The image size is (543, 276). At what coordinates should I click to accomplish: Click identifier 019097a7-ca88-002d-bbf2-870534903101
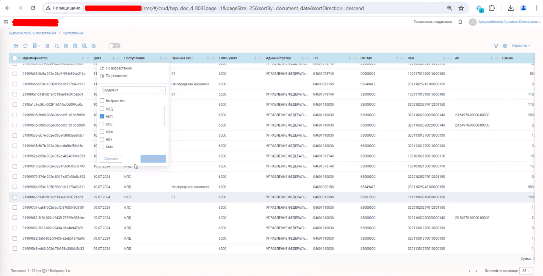(53, 208)
